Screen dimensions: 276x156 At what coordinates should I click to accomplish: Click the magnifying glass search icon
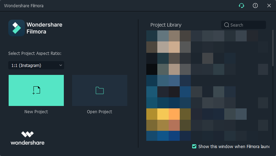(227, 25)
